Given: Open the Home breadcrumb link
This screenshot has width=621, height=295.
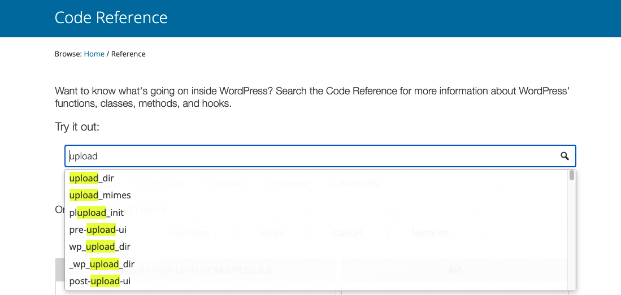Looking at the screenshot, I should [94, 54].
